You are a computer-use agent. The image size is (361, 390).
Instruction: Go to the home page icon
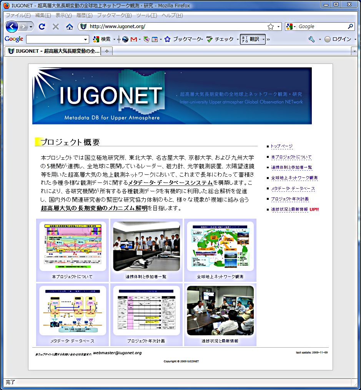point(69,26)
